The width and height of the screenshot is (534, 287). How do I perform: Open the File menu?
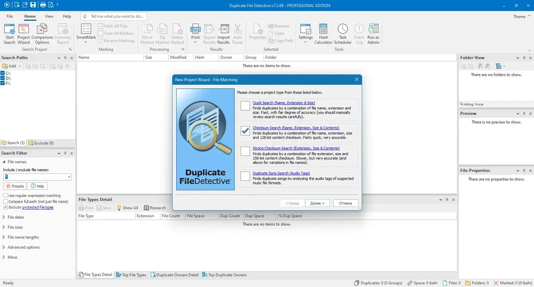10,17
